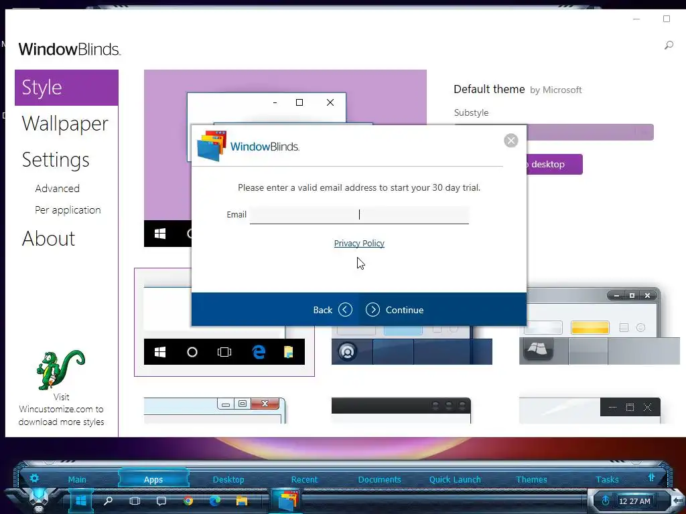Click the WindowBlinds logo icon in dialog
Image resolution: width=686 pixels, height=514 pixels.
click(x=212, y=146)
